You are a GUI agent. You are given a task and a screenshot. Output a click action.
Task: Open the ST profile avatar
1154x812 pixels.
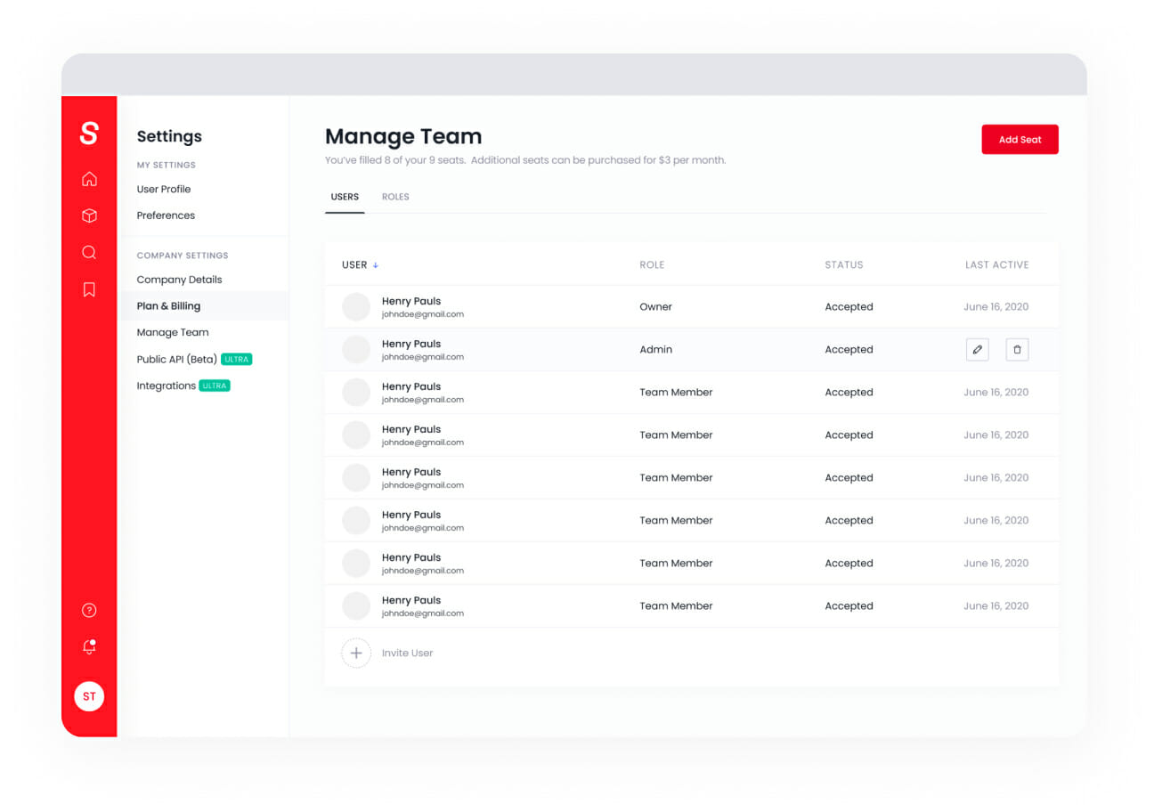(89, 696)
